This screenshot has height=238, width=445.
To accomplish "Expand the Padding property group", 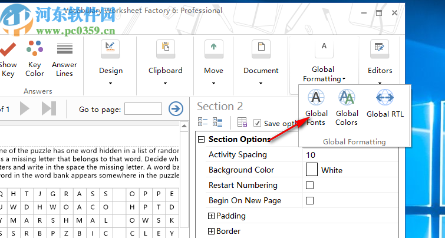I will [x=212, y=216].
